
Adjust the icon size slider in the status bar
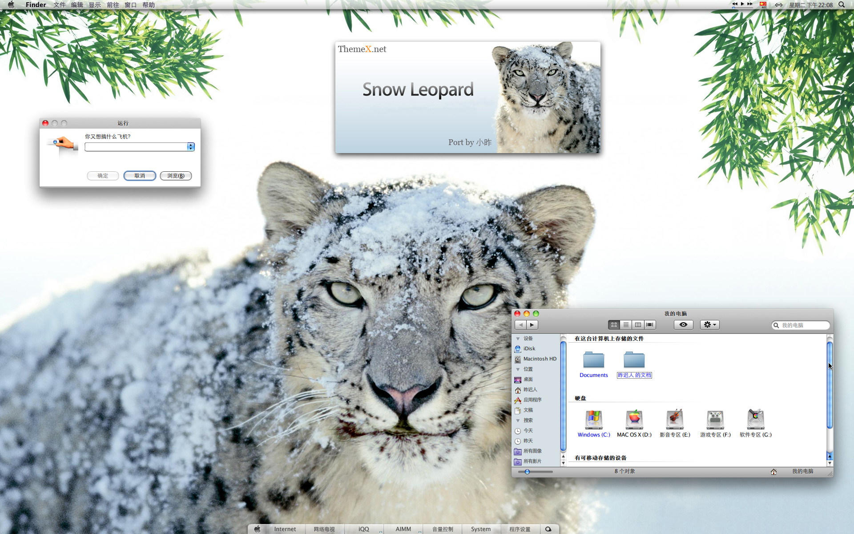[x=536, y=472]
